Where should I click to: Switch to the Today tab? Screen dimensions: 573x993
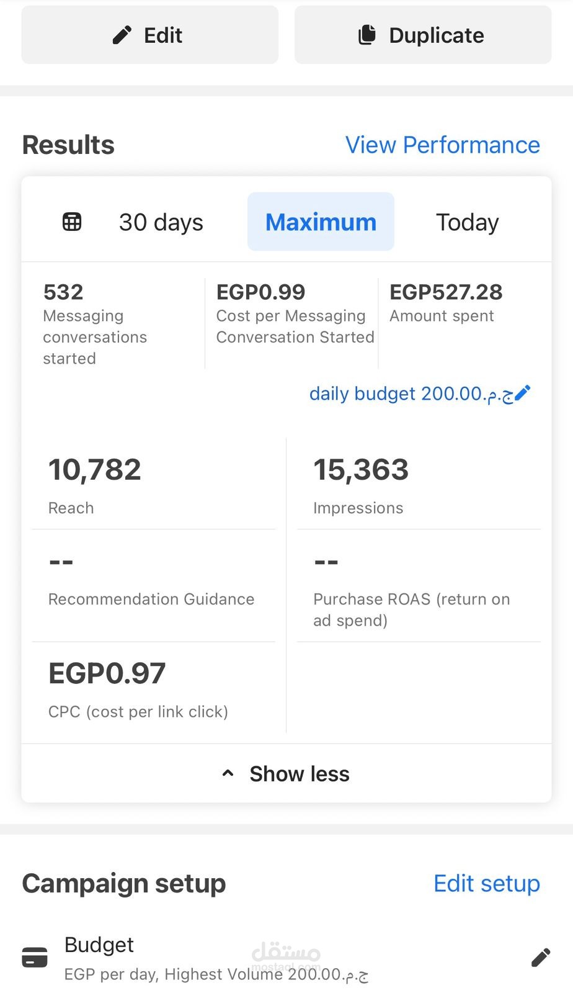coord(467,222)
